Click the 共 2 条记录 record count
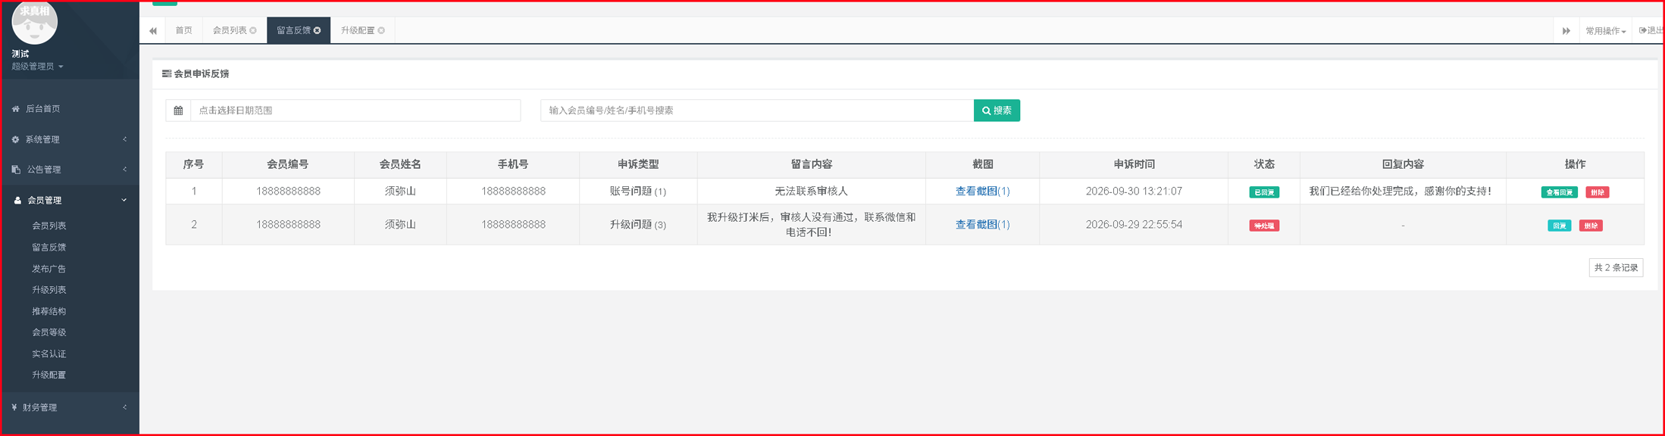1665x436 pixels. (1616, 267)
